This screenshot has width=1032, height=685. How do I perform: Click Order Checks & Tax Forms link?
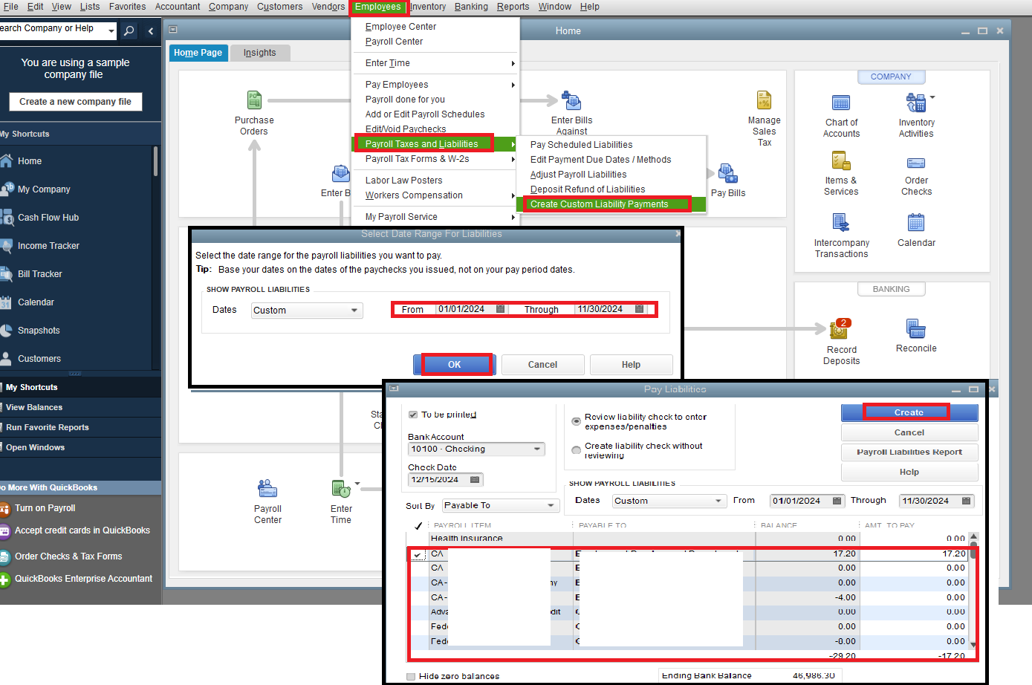[68, 556]
